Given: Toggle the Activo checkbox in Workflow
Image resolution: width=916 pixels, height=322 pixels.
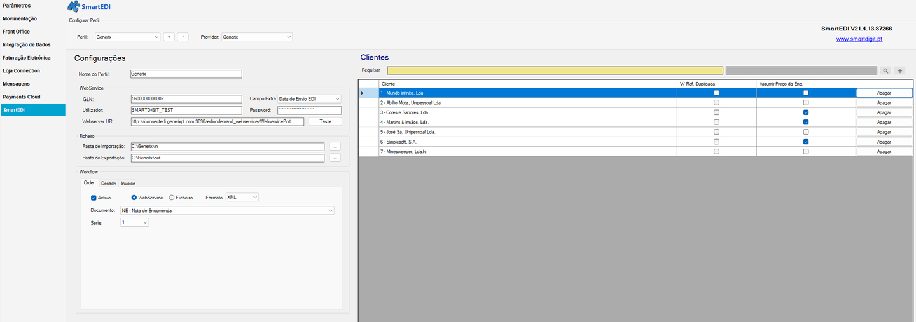Looking at the screenshot, I should click(x=94, y=198).
